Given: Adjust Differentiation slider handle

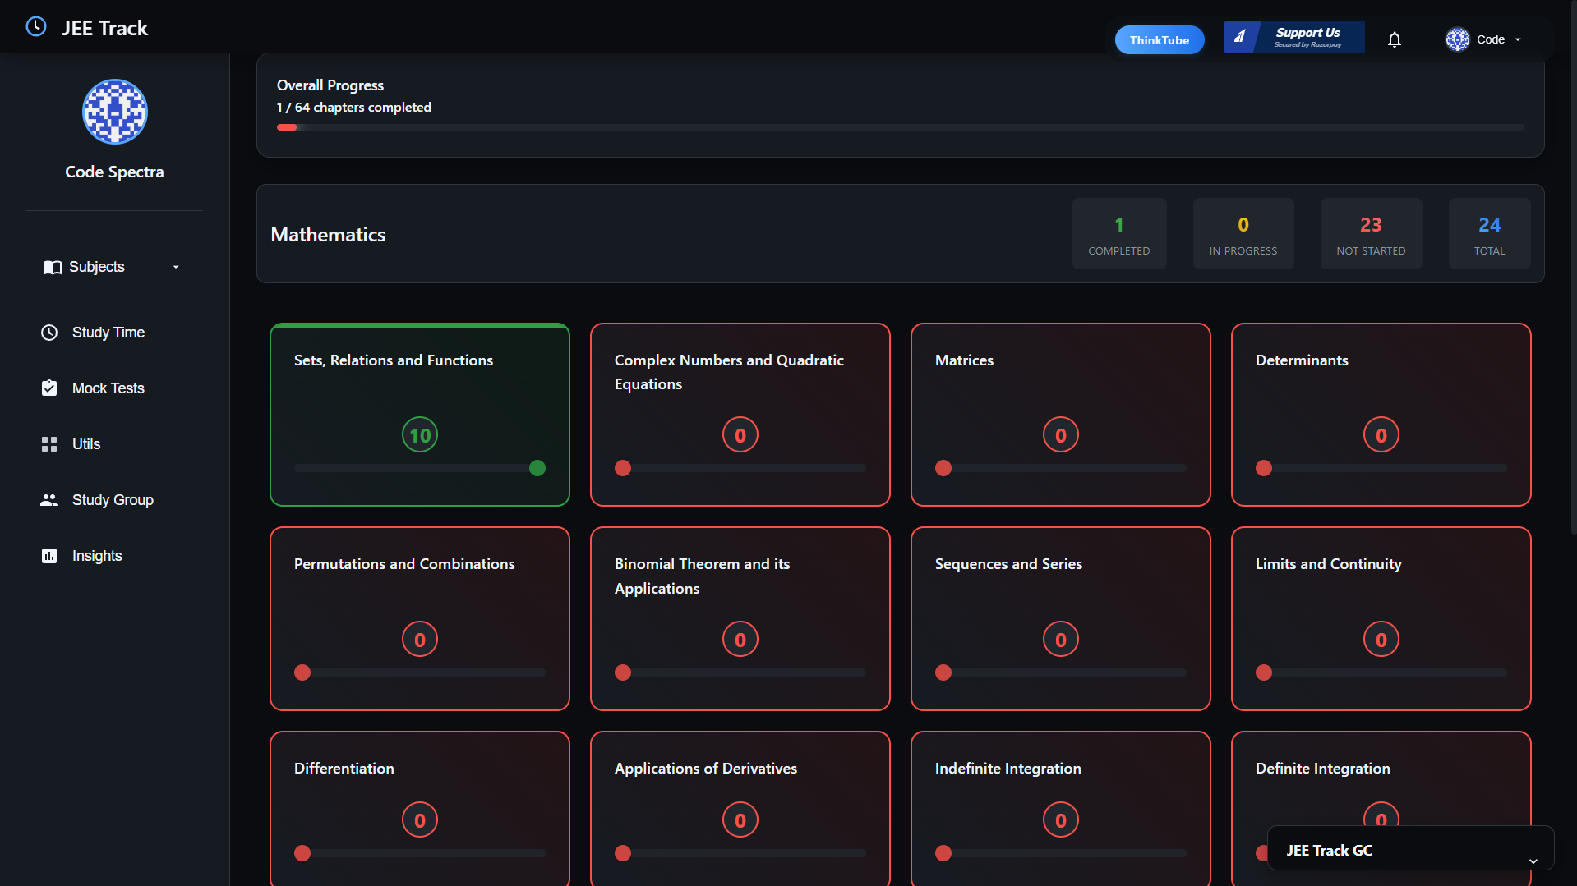Looking at the screenshot, I should (x=302, y=853).
